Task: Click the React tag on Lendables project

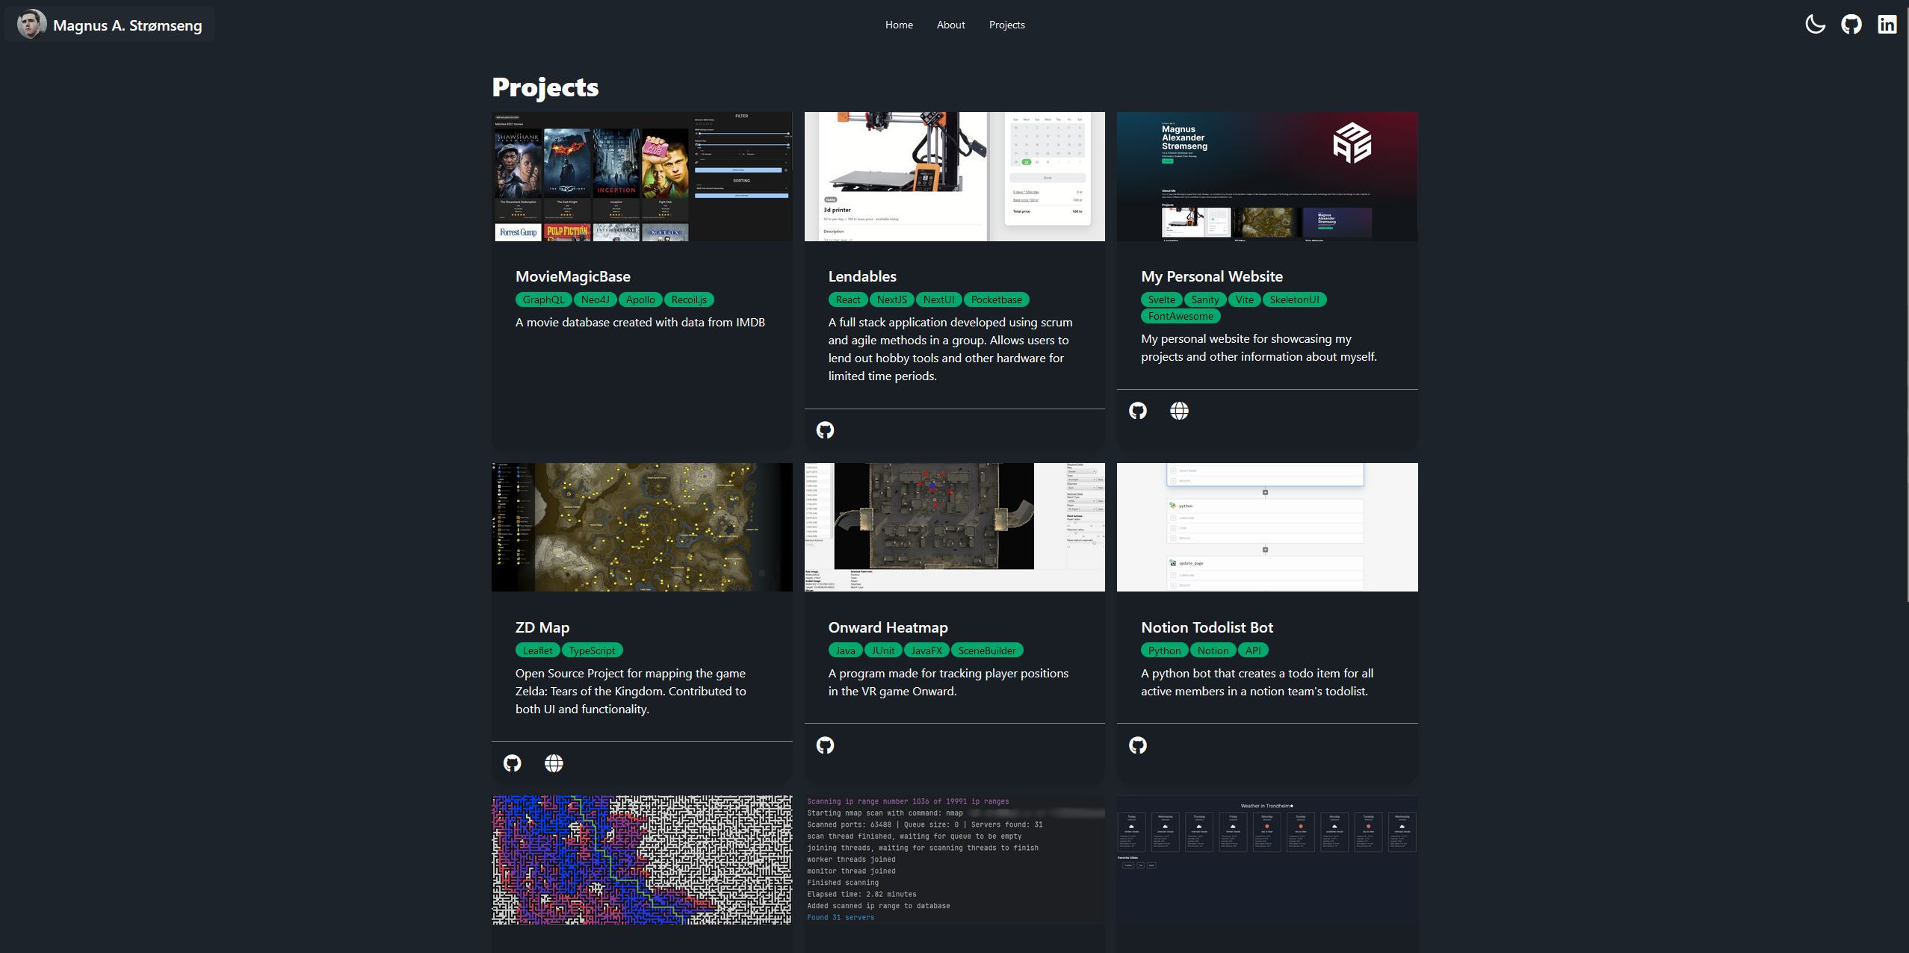Action: pyautogui.click(x=843, y=298)
